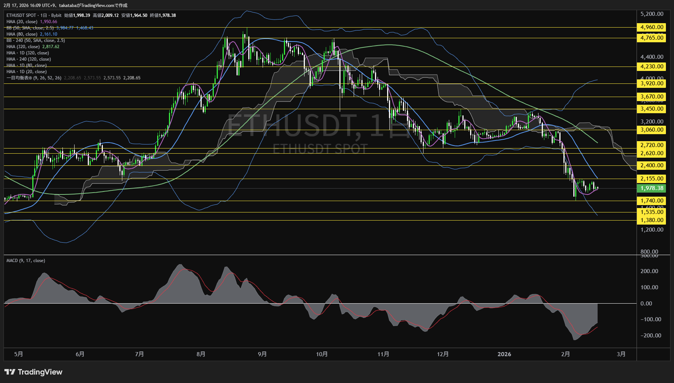
Task: Click the green 1,978.38 current price label
Action: point(652,188)
